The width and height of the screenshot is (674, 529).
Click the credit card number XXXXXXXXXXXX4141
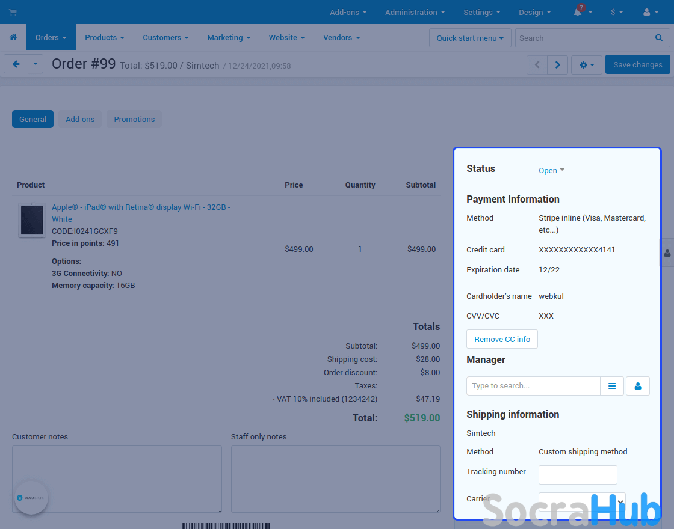pos(577,249)
